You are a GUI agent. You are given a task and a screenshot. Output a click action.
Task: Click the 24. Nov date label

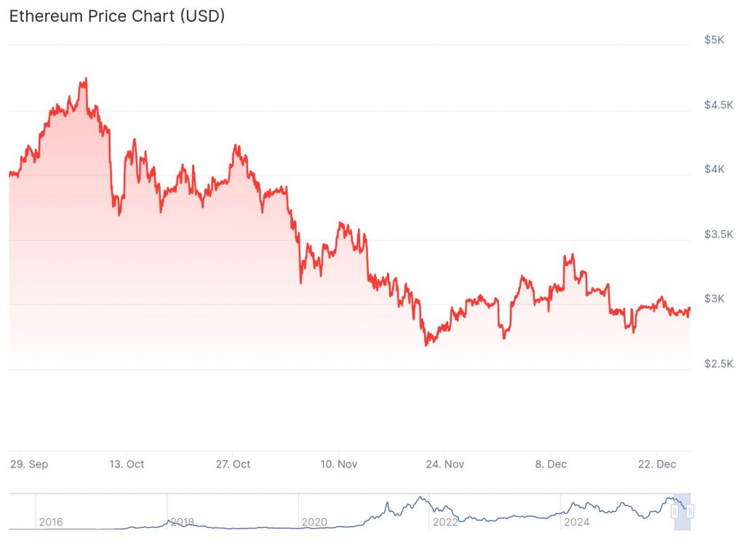pos(445,464)
